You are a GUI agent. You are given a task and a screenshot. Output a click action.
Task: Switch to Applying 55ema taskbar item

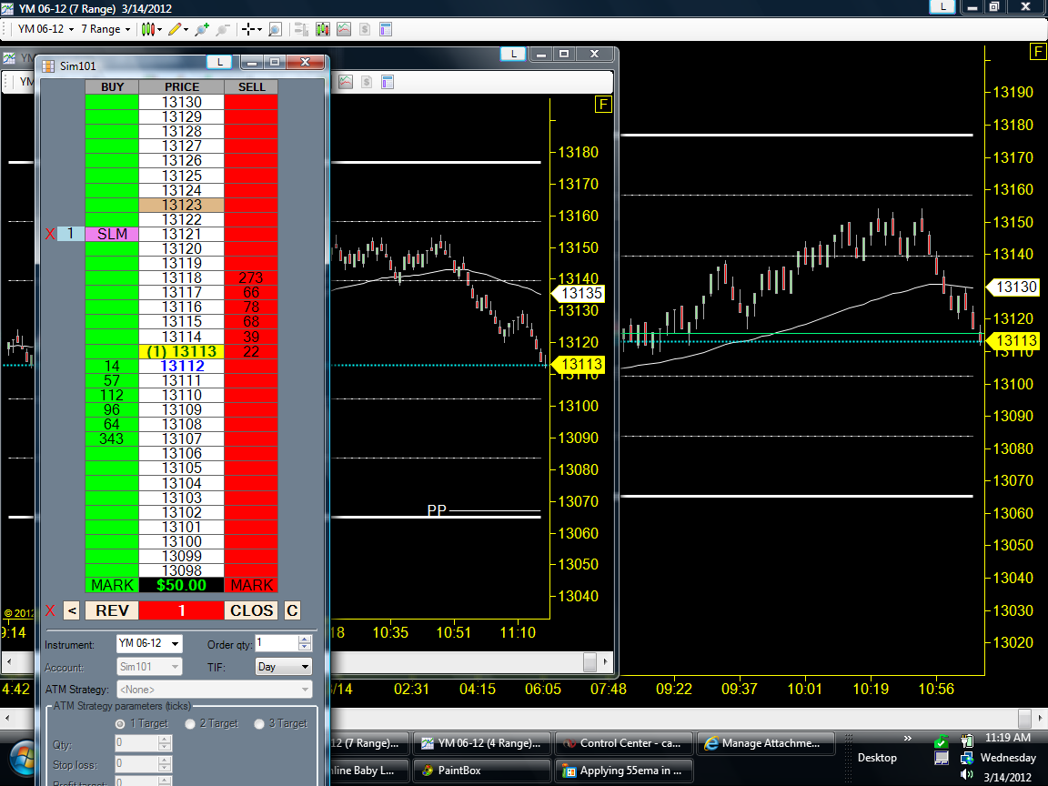pyautogui.click(x=623, y=771)
